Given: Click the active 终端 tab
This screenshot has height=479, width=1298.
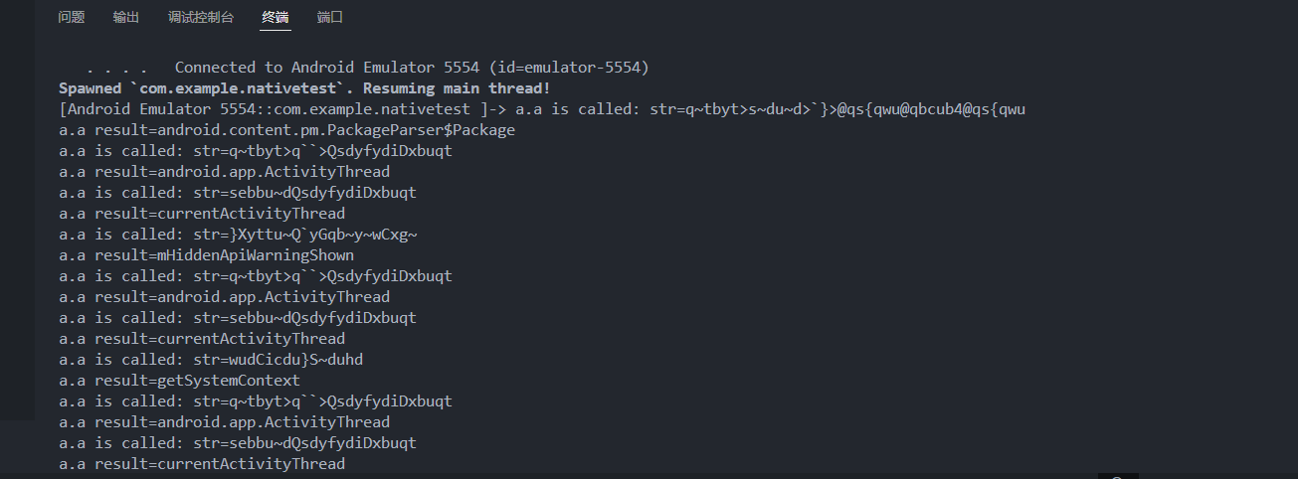Looking at the screenshot, I should point(276,18).
